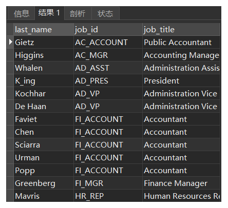Select the Gietz last name cell

tap(44, 42)
